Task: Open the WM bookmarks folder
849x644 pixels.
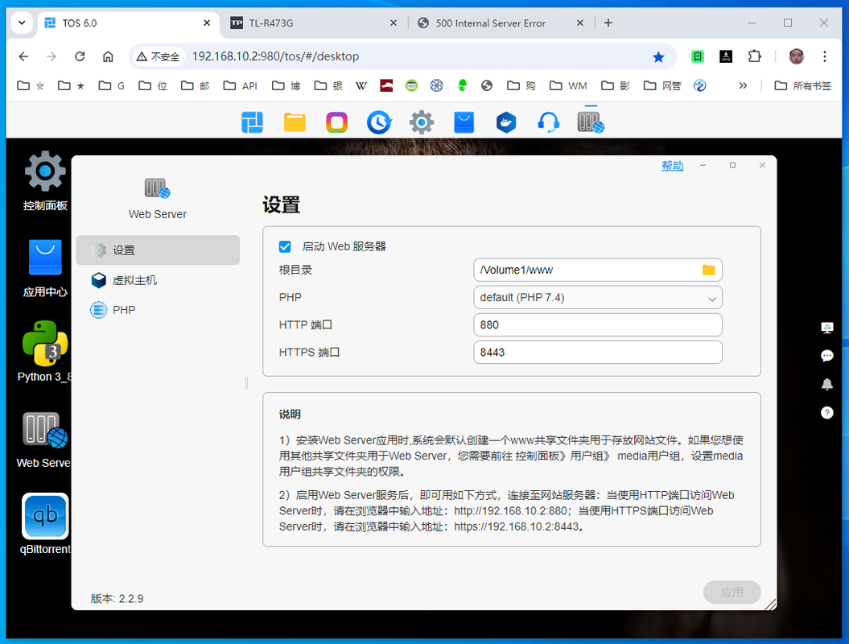Action: pos(568,85)
